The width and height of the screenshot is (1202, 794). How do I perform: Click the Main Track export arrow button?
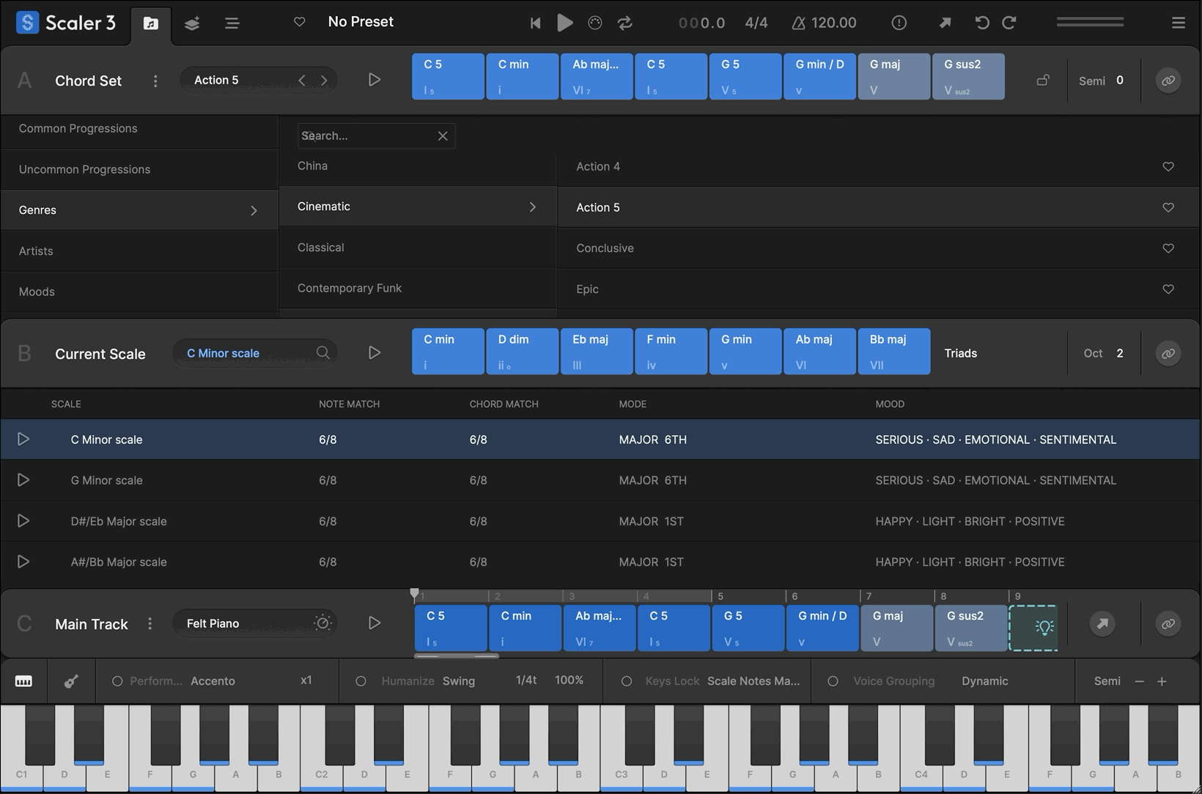(1102, 623)
